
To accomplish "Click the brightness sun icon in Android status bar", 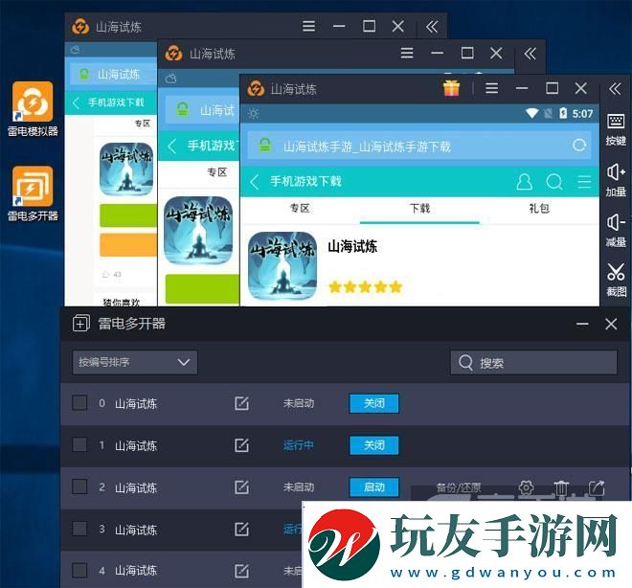I will click(253, 114).
